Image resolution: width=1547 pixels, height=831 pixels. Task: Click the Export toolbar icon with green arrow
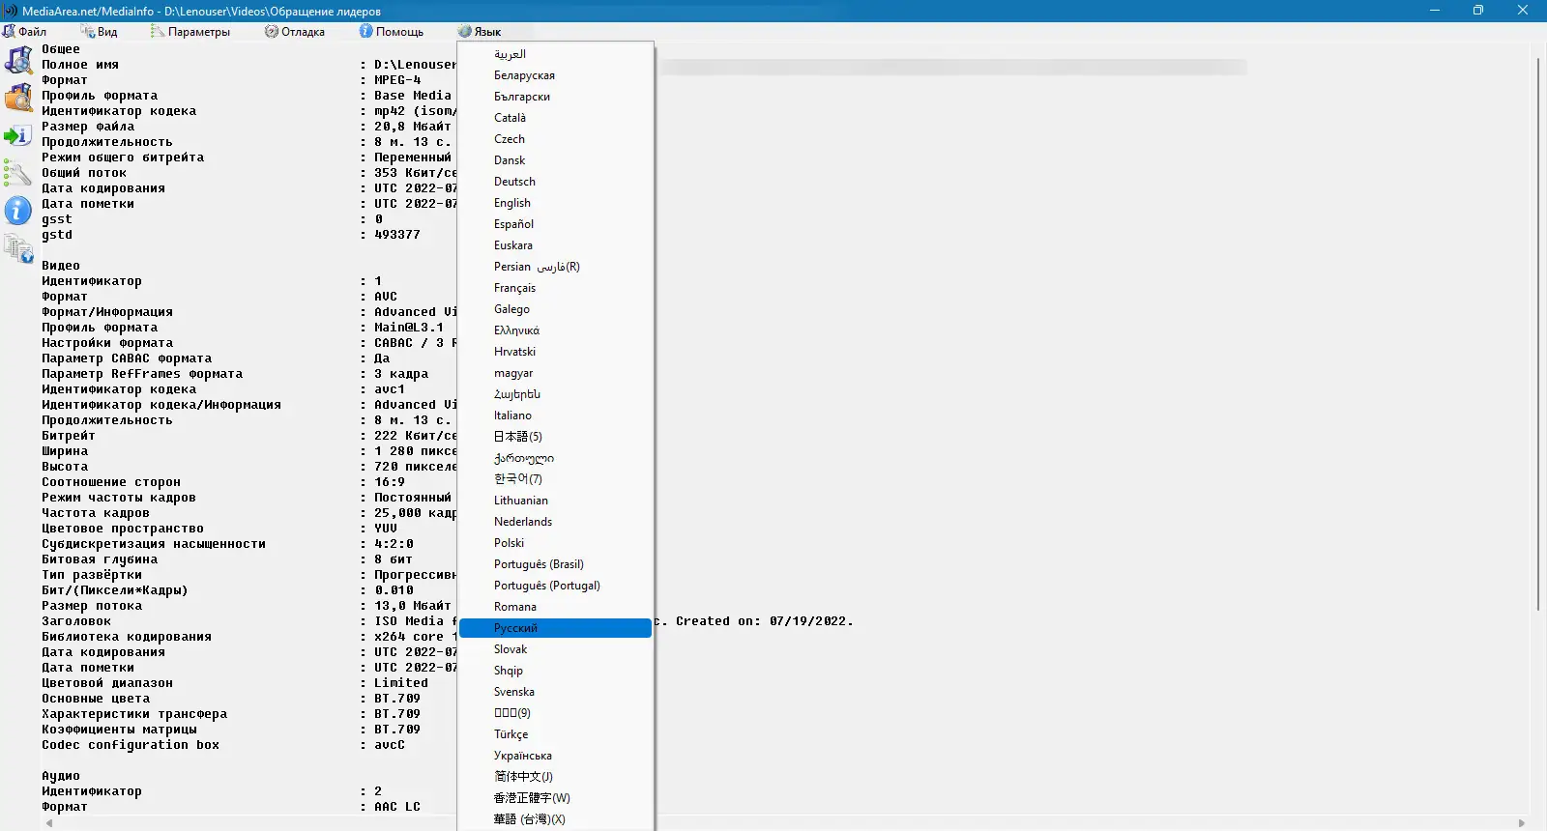point(18,135)
